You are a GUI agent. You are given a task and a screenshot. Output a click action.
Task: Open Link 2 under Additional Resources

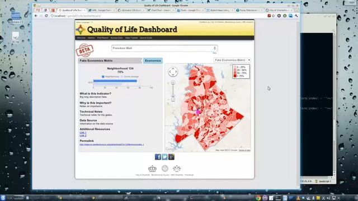coord(83,135)
